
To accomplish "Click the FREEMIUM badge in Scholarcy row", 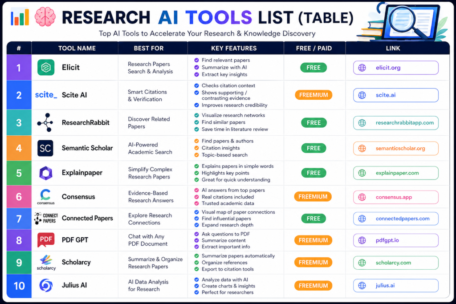I will click(x=313, y=263).
